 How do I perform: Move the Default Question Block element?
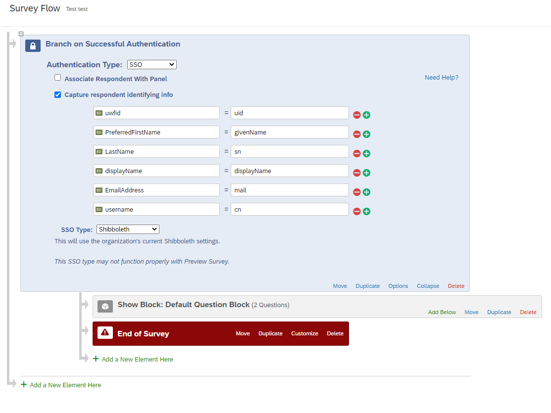pyautogui.click(x=471, y=312)
